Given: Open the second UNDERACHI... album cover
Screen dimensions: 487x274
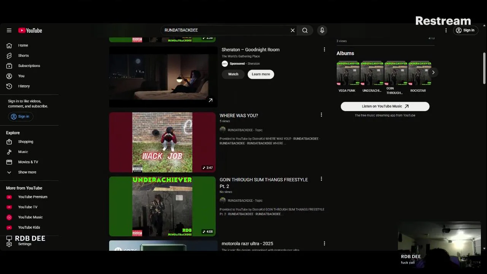Looking at the screenshot, I should (372, 73).
